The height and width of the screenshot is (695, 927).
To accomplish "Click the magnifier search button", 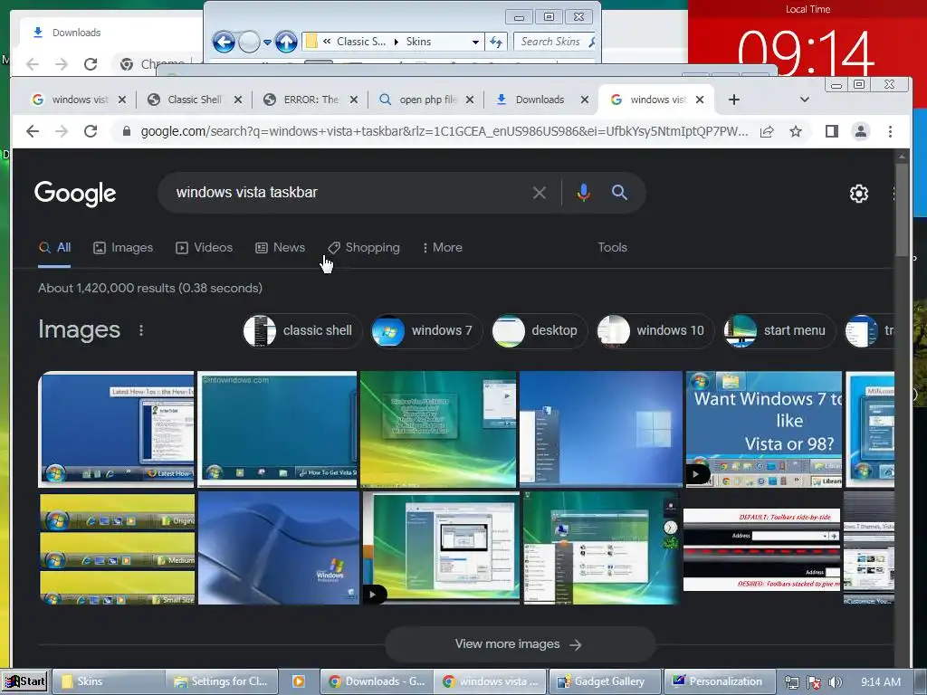I will pyautogui.click(x=619, y=192).
